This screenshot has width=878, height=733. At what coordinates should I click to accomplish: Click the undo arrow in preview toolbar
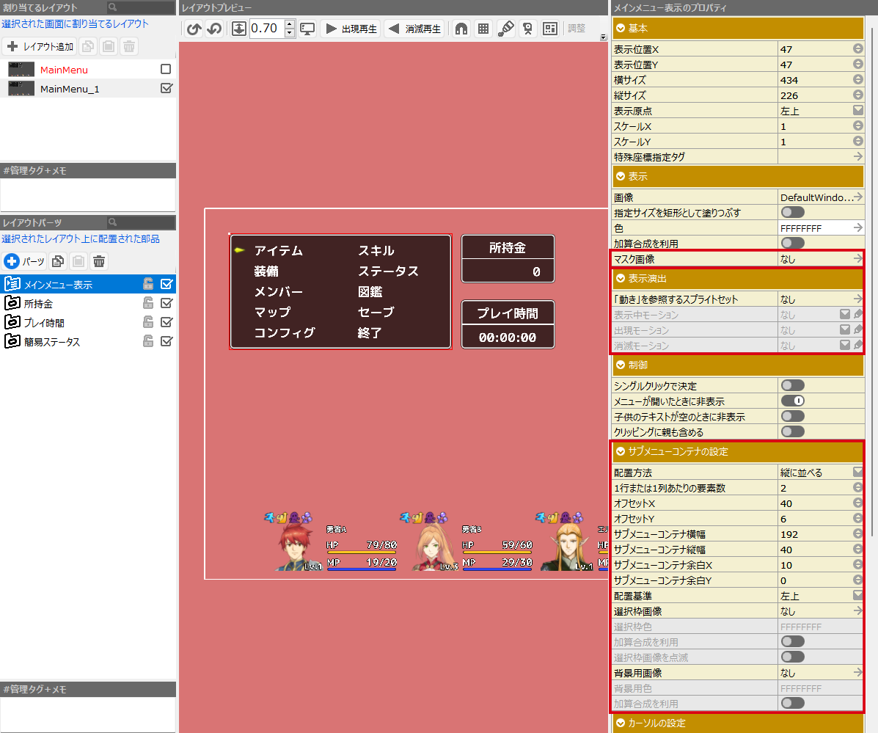click(x=194, y=29)
